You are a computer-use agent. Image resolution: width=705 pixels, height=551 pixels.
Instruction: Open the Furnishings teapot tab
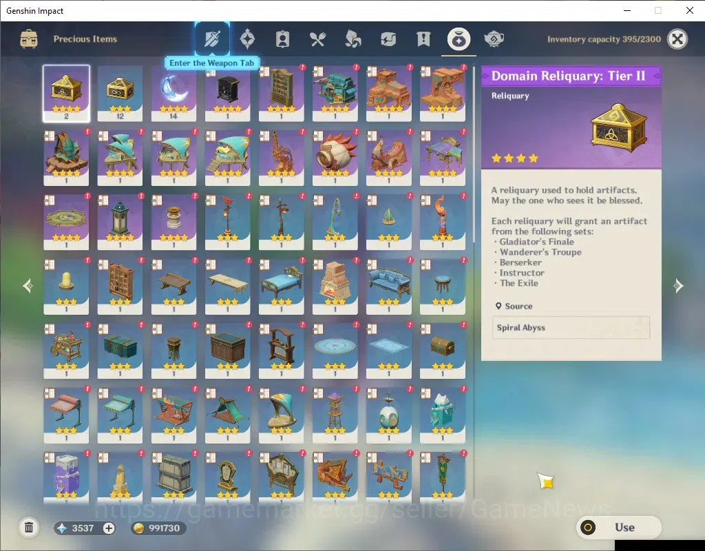coord(494,39)
